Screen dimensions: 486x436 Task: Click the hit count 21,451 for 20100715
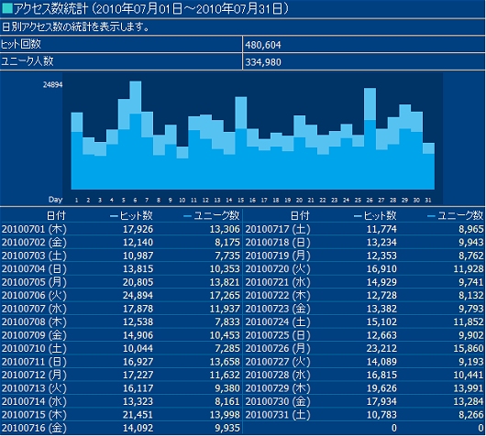coord(138,415)
